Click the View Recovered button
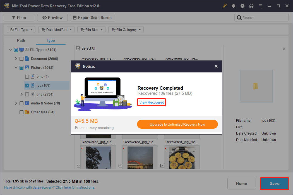 tap(151, 102)
